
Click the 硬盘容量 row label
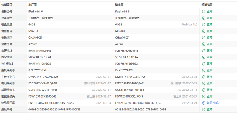tap(7, 25)
